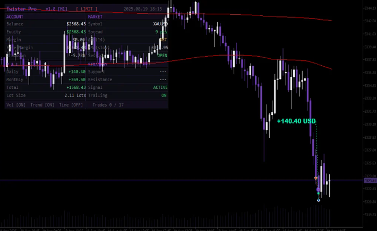Click the Signal ACTIVE status
The image size is (377, 231).
[160, 87]
